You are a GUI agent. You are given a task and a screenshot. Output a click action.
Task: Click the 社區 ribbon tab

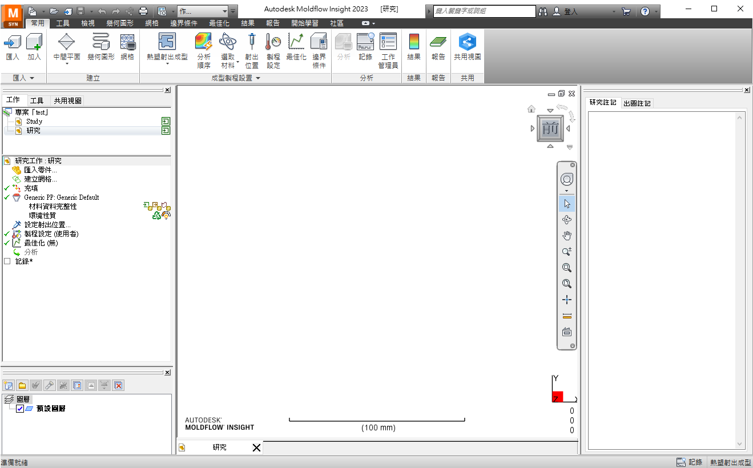pyautogui.click(x=337, y=23)
